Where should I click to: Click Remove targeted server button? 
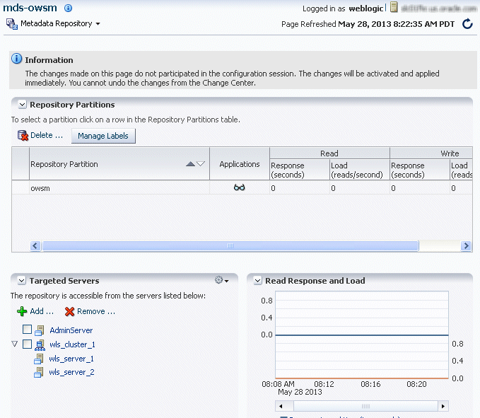90,311
